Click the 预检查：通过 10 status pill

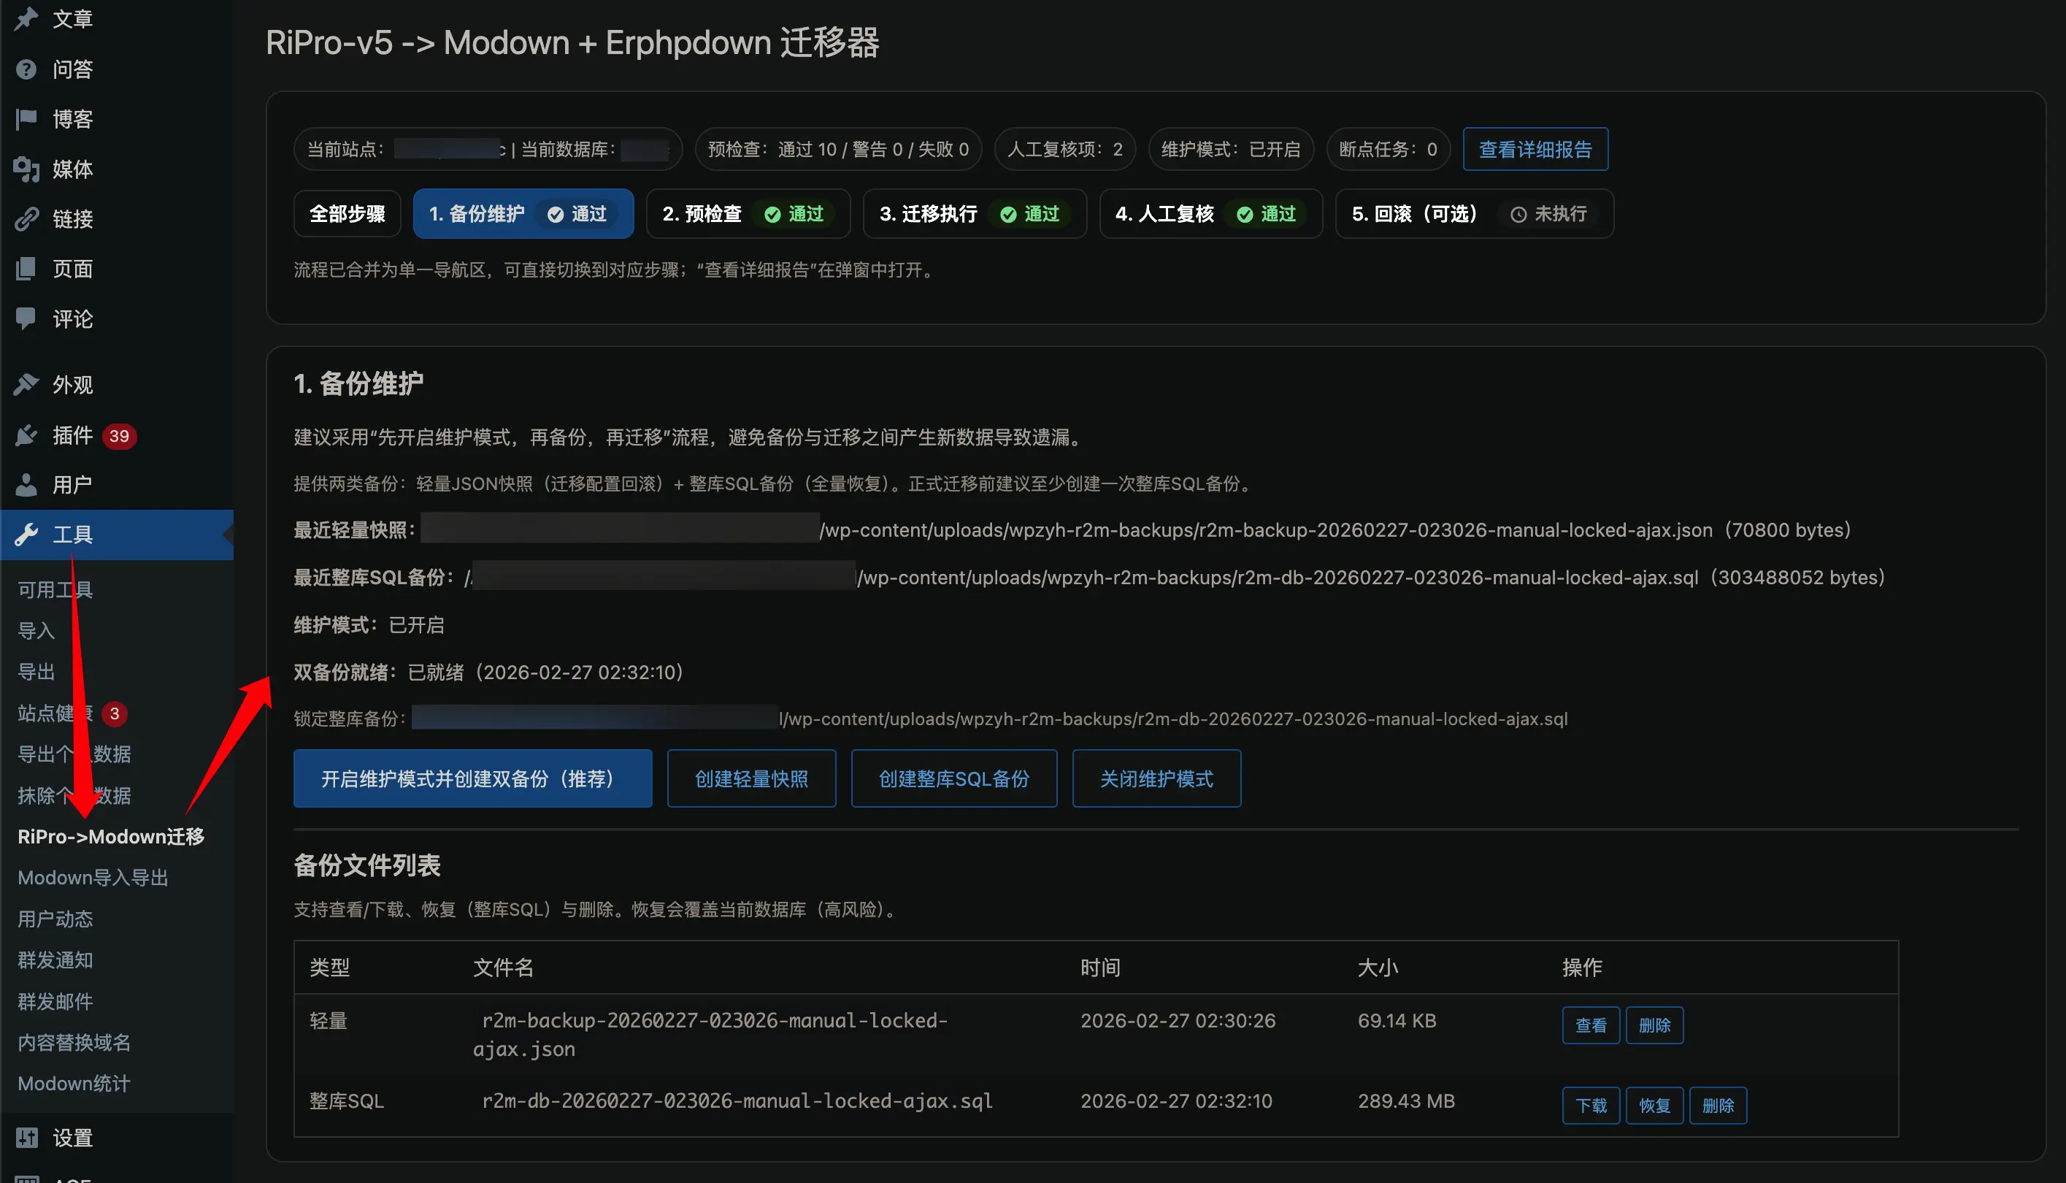tap(838, 149)
